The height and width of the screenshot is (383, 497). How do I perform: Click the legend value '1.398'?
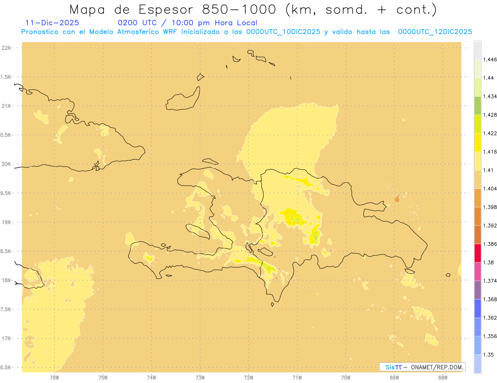(x=490, y=207)
